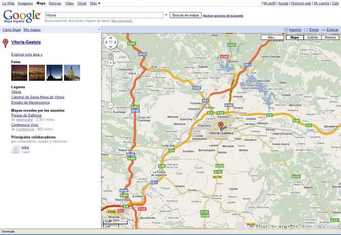Open Conferencia Visio user map
Image resolution: width=341 pixels, height=235 pixels.
(x=25, y=125)
